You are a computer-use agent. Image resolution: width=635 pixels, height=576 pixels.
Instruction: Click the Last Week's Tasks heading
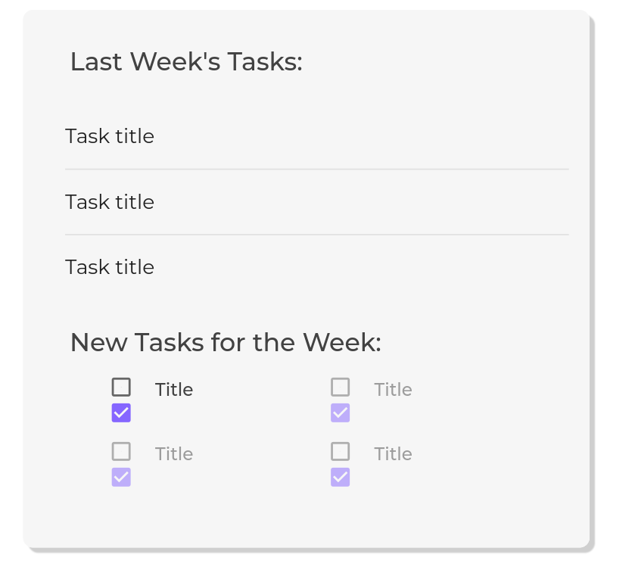click(186, 62)
